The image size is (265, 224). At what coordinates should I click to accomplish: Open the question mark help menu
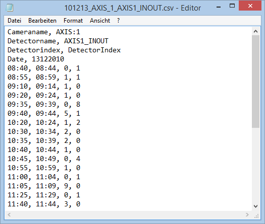click(118, 21)
